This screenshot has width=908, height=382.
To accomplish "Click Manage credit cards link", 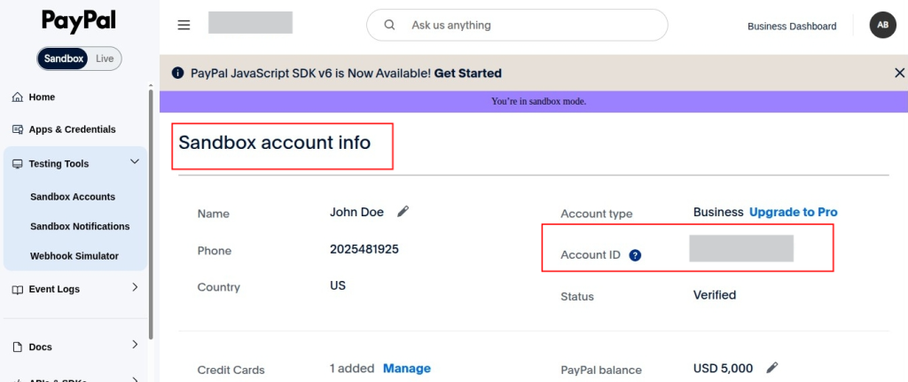I will (x=407, y=368).
